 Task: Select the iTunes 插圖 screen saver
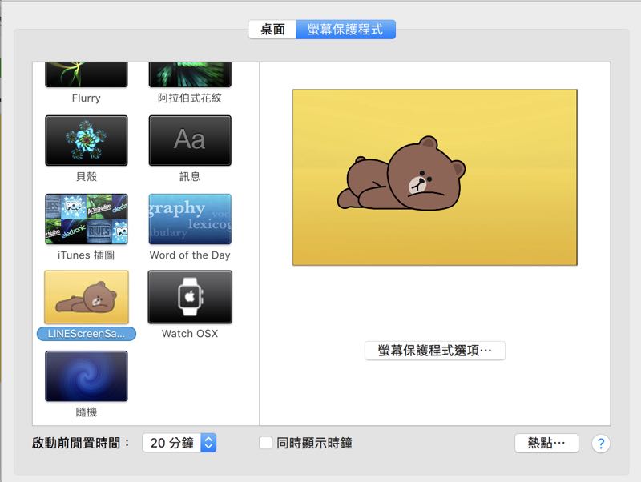86,219
